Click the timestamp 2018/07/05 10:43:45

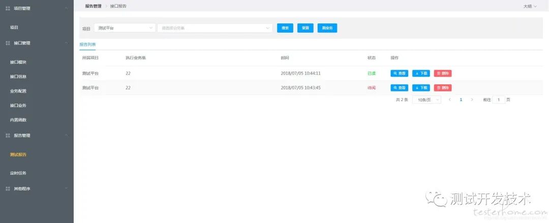[301, 88]
